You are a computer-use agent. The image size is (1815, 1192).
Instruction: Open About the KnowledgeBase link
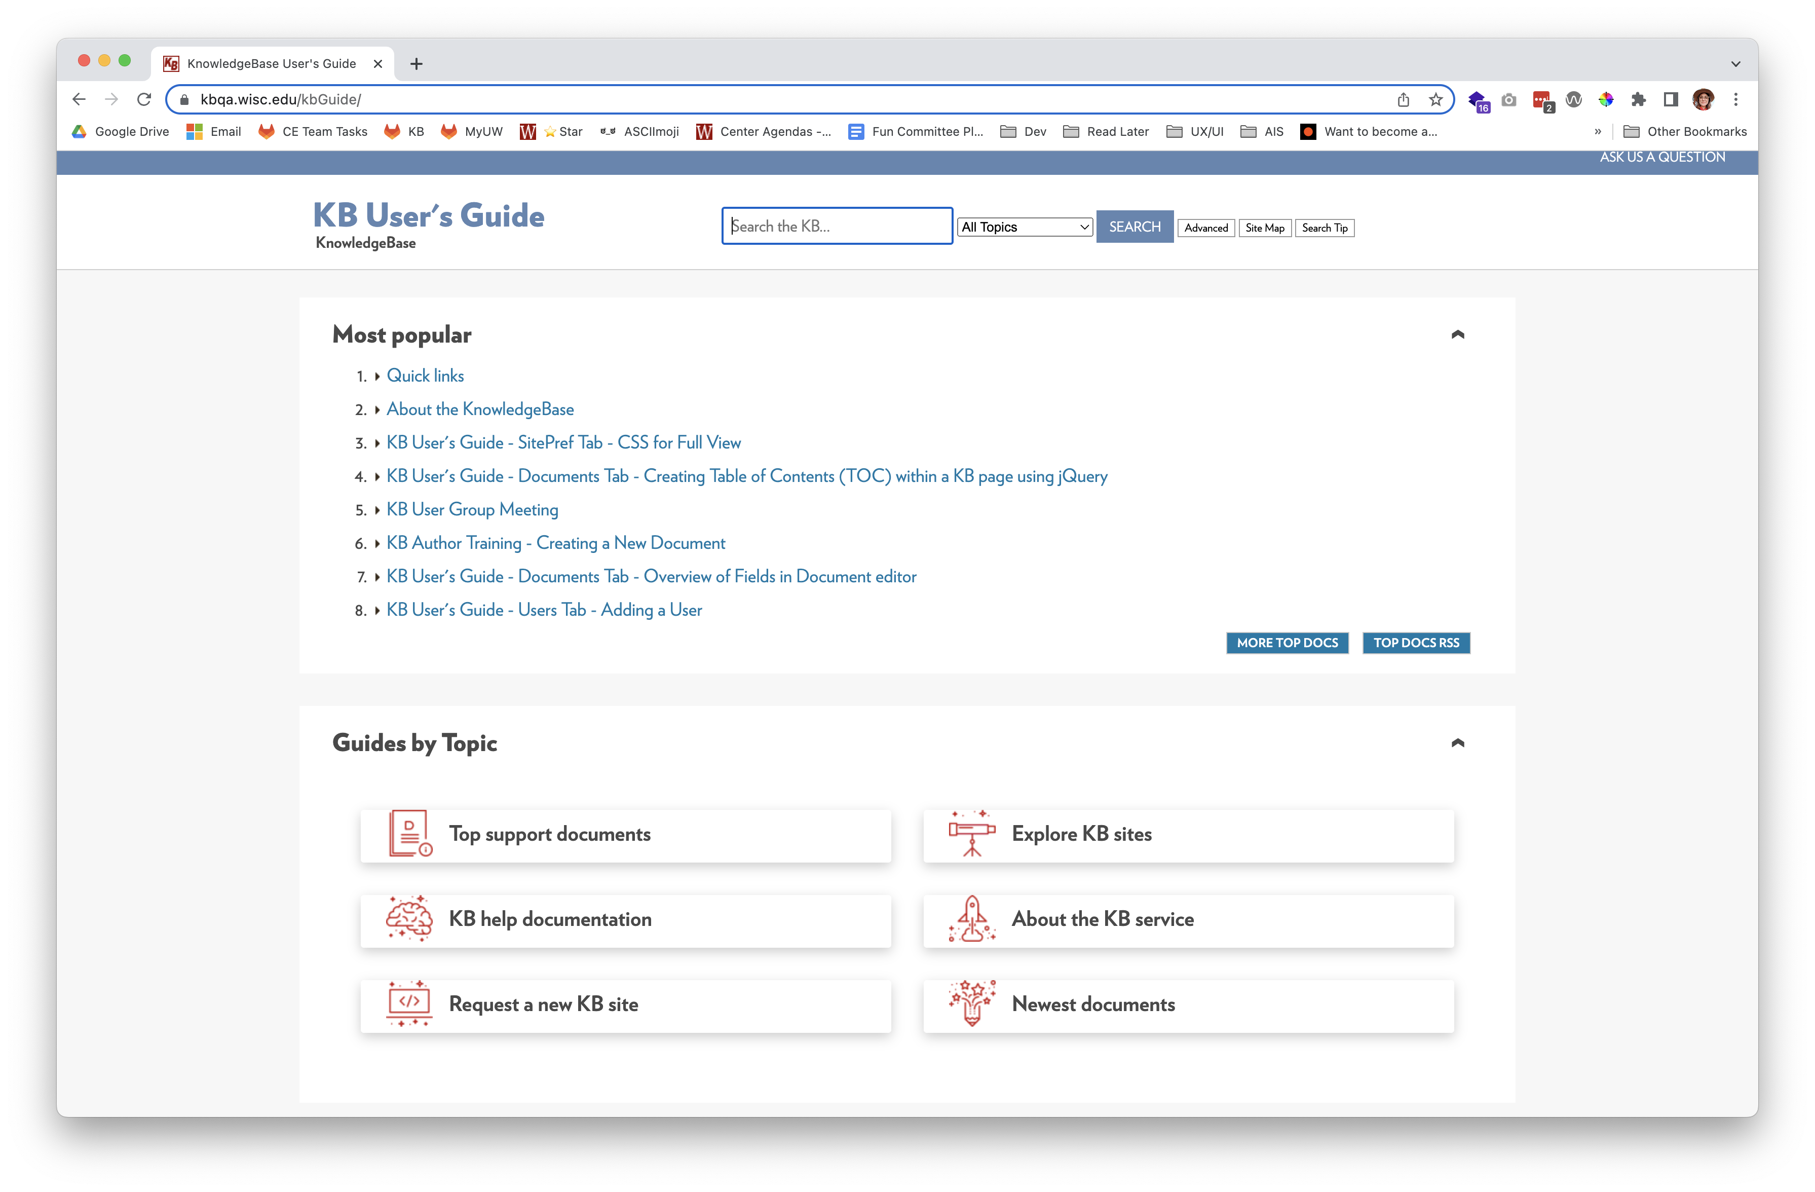[480, 409]
